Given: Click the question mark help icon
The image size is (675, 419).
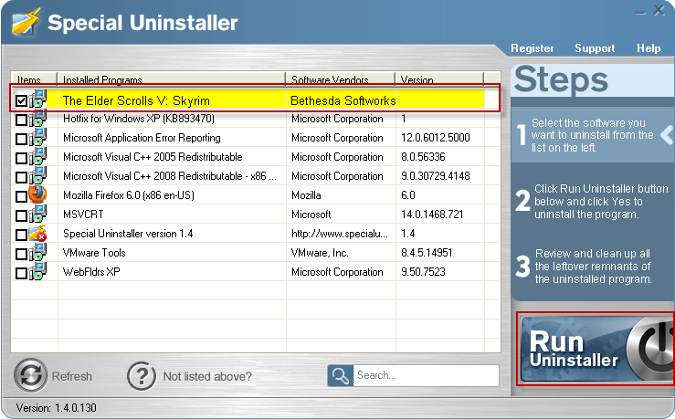Looking at the screenshot, I should [x=142, y=376].
